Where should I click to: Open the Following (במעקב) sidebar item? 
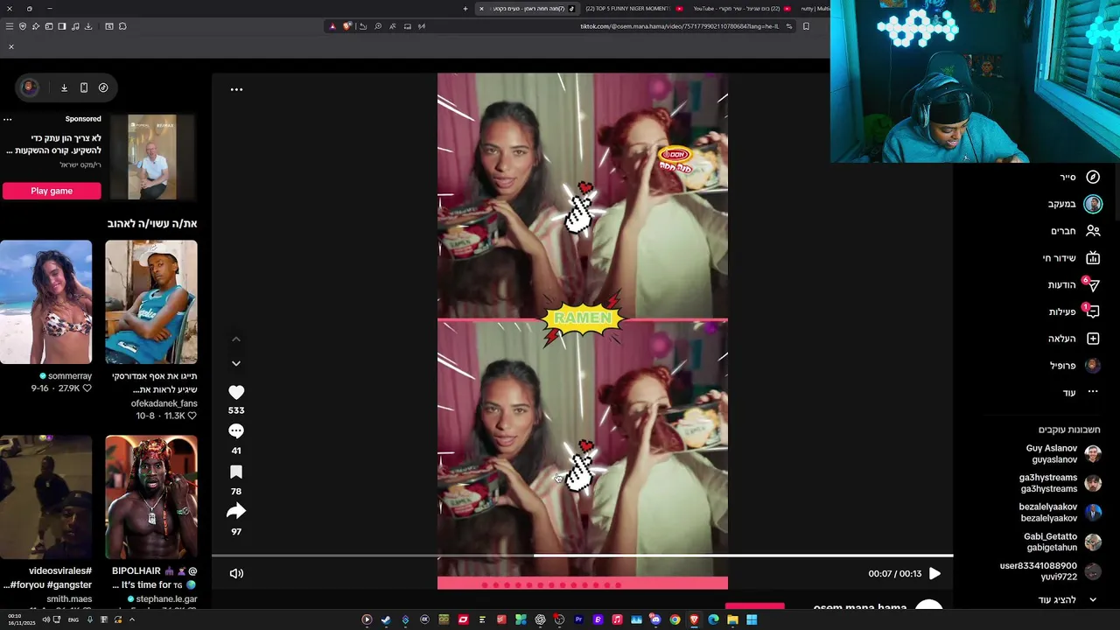(x=1074, y=204)
